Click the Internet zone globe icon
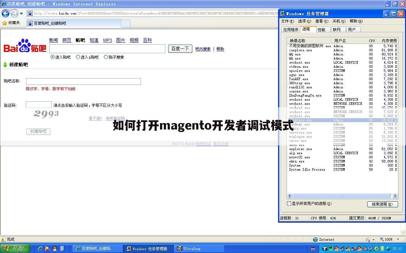Screen dimensions: 406x253 [315, 239]
